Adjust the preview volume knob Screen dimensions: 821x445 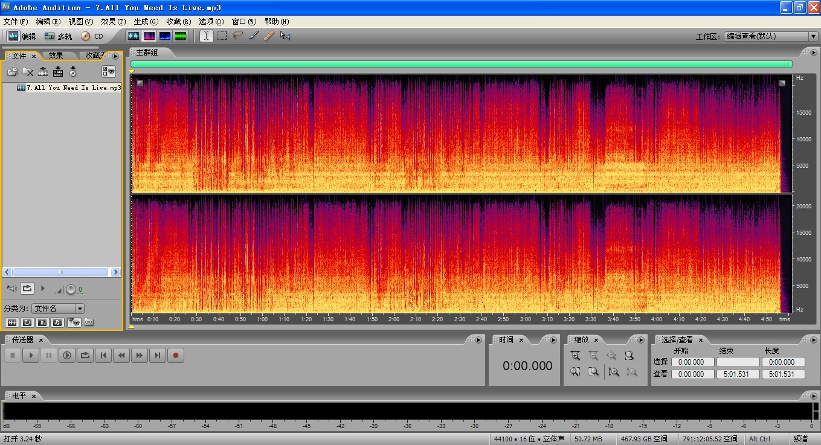click(71, 290)
